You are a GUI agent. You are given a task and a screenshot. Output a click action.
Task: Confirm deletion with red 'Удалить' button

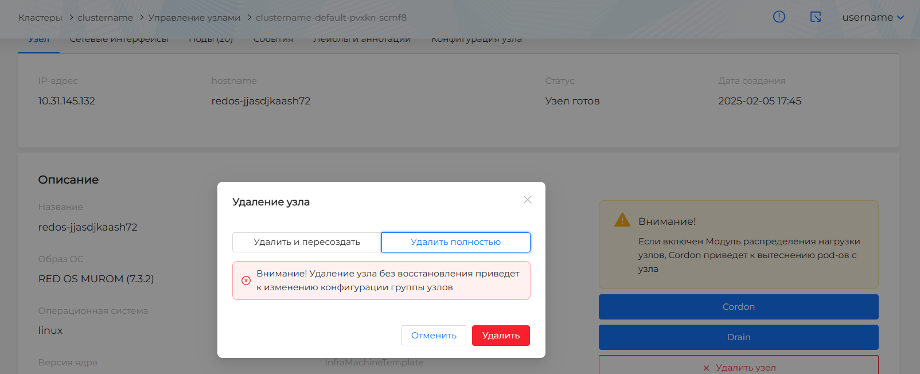[500, 336]
